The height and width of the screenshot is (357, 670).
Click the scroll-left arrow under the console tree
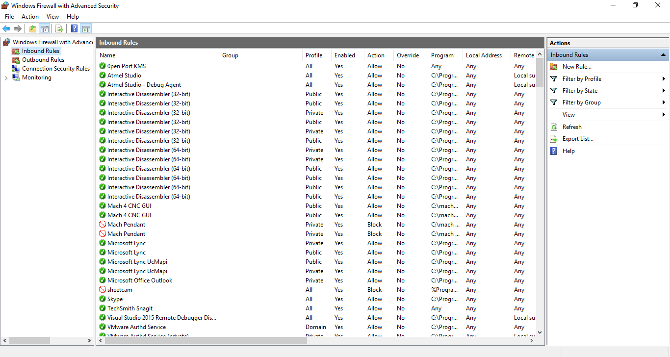tap(5, 340)
